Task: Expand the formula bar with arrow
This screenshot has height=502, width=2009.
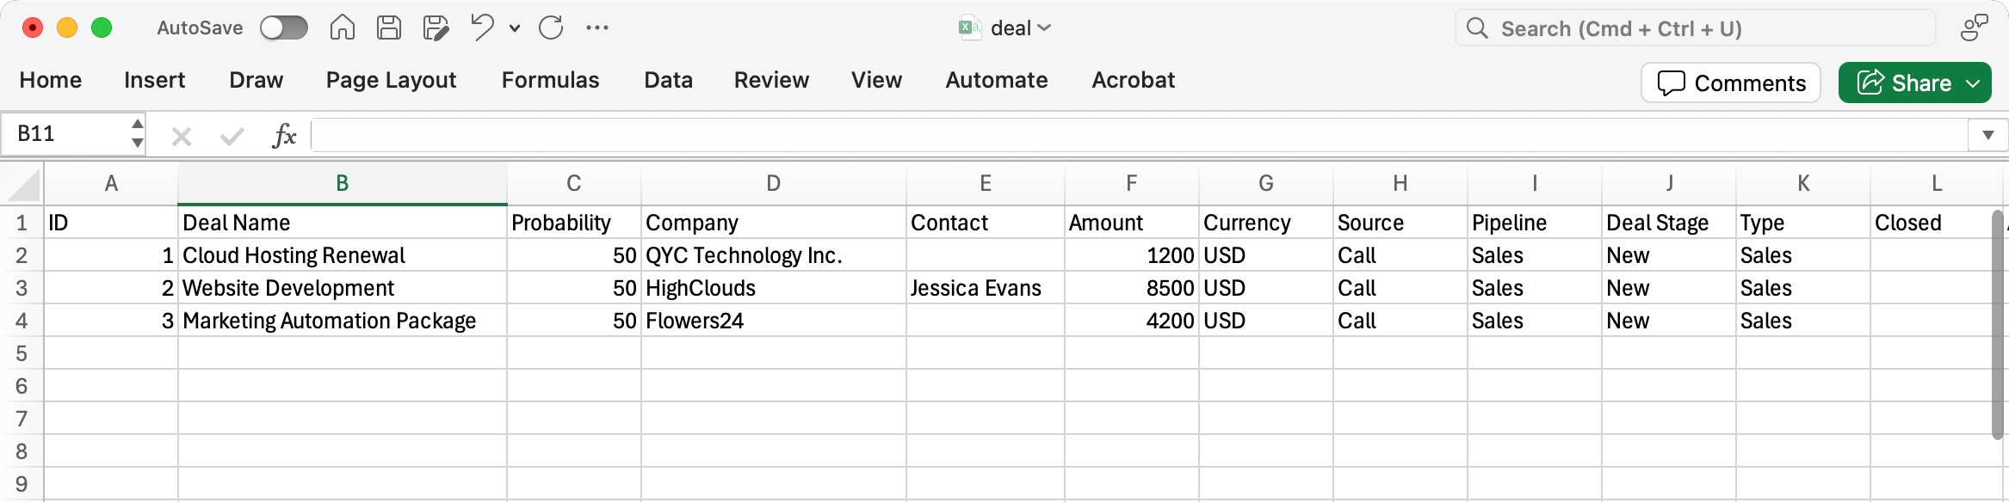Action: point(1987,135)
